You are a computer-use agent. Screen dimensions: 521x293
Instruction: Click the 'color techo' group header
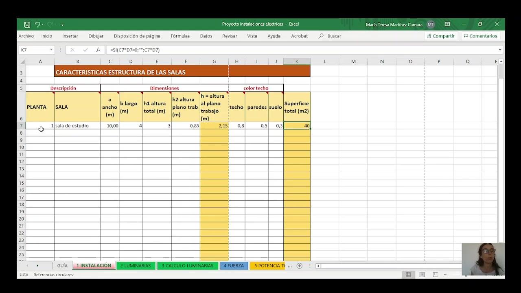pyautogui.click(x=256, y=88)
